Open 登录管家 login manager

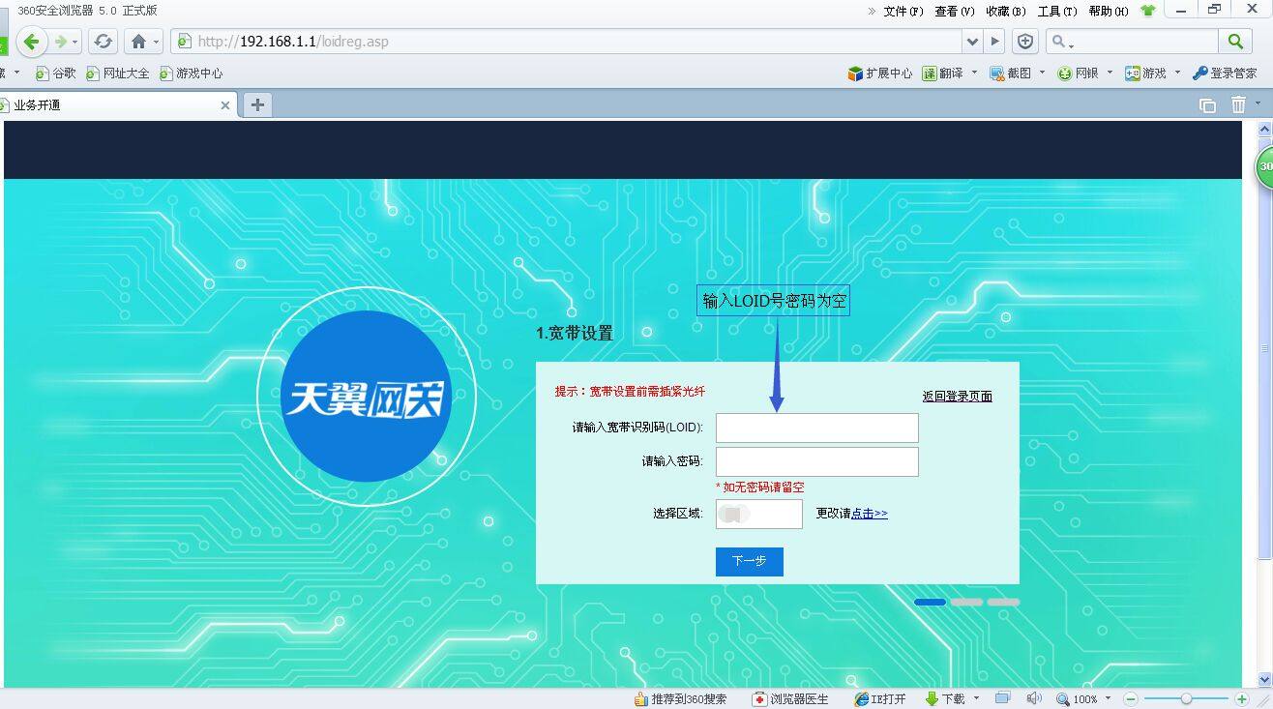coord(1225,74)
